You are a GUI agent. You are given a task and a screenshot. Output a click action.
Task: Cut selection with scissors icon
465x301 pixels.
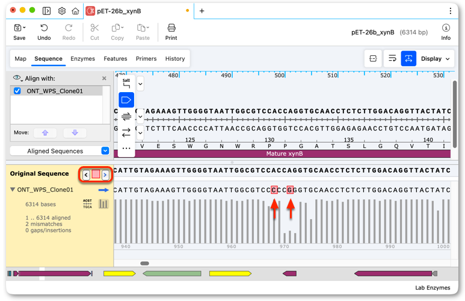coord(94,28)
